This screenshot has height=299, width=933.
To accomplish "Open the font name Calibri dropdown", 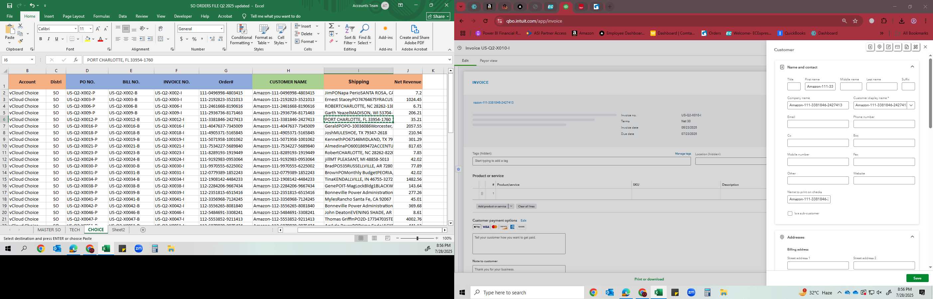I will coord(76,29).
